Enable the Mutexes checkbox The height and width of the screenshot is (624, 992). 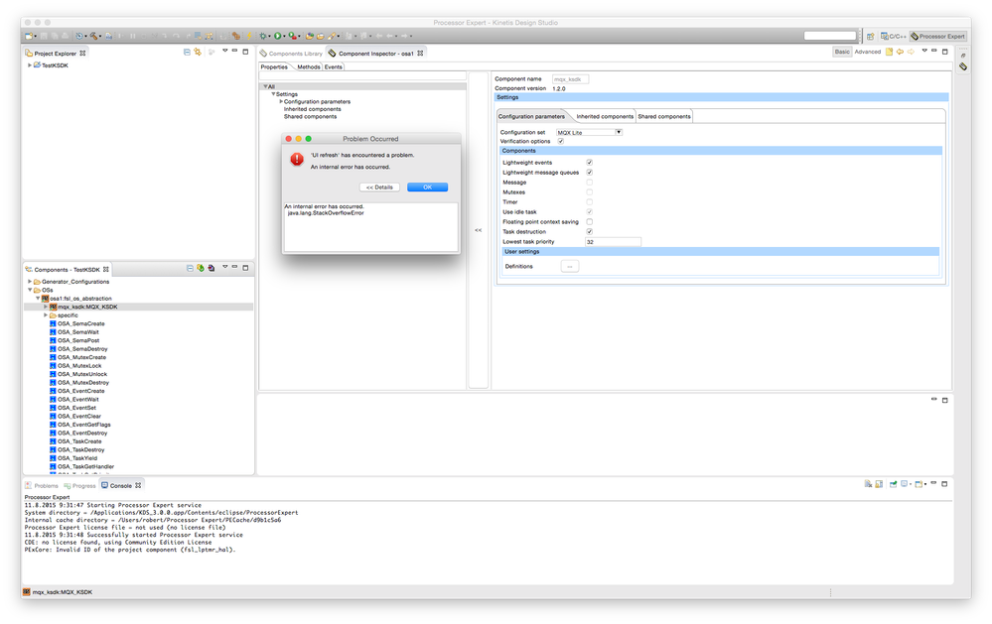point(589,192)
